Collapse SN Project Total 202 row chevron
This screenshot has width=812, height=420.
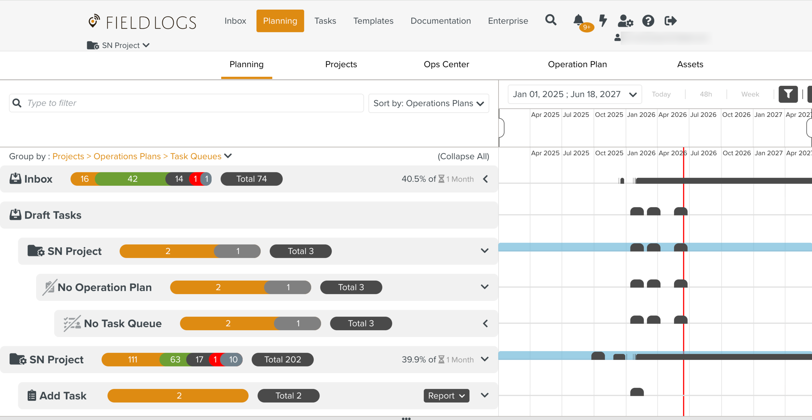click(485, 359)
